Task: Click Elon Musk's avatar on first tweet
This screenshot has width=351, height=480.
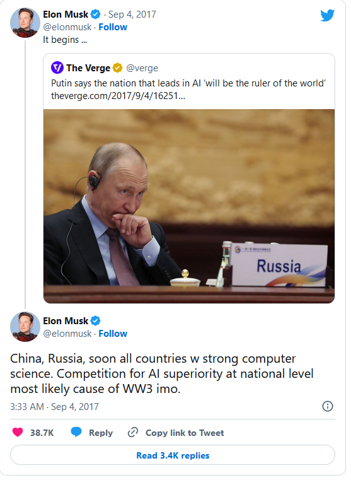Action: pyautogui.click(x=25, y=22)
